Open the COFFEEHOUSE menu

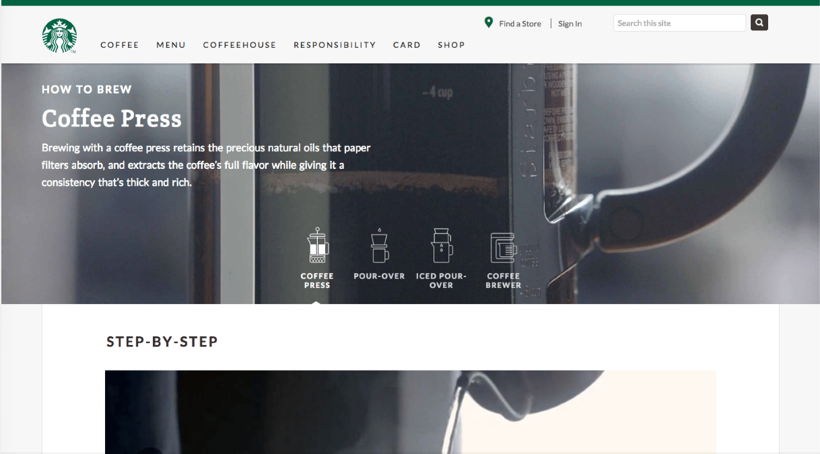tap(240, 45)
